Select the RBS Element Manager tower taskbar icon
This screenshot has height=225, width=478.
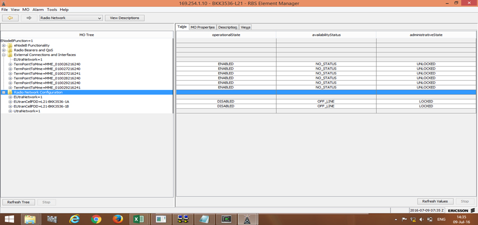click(x=247, y=219)
